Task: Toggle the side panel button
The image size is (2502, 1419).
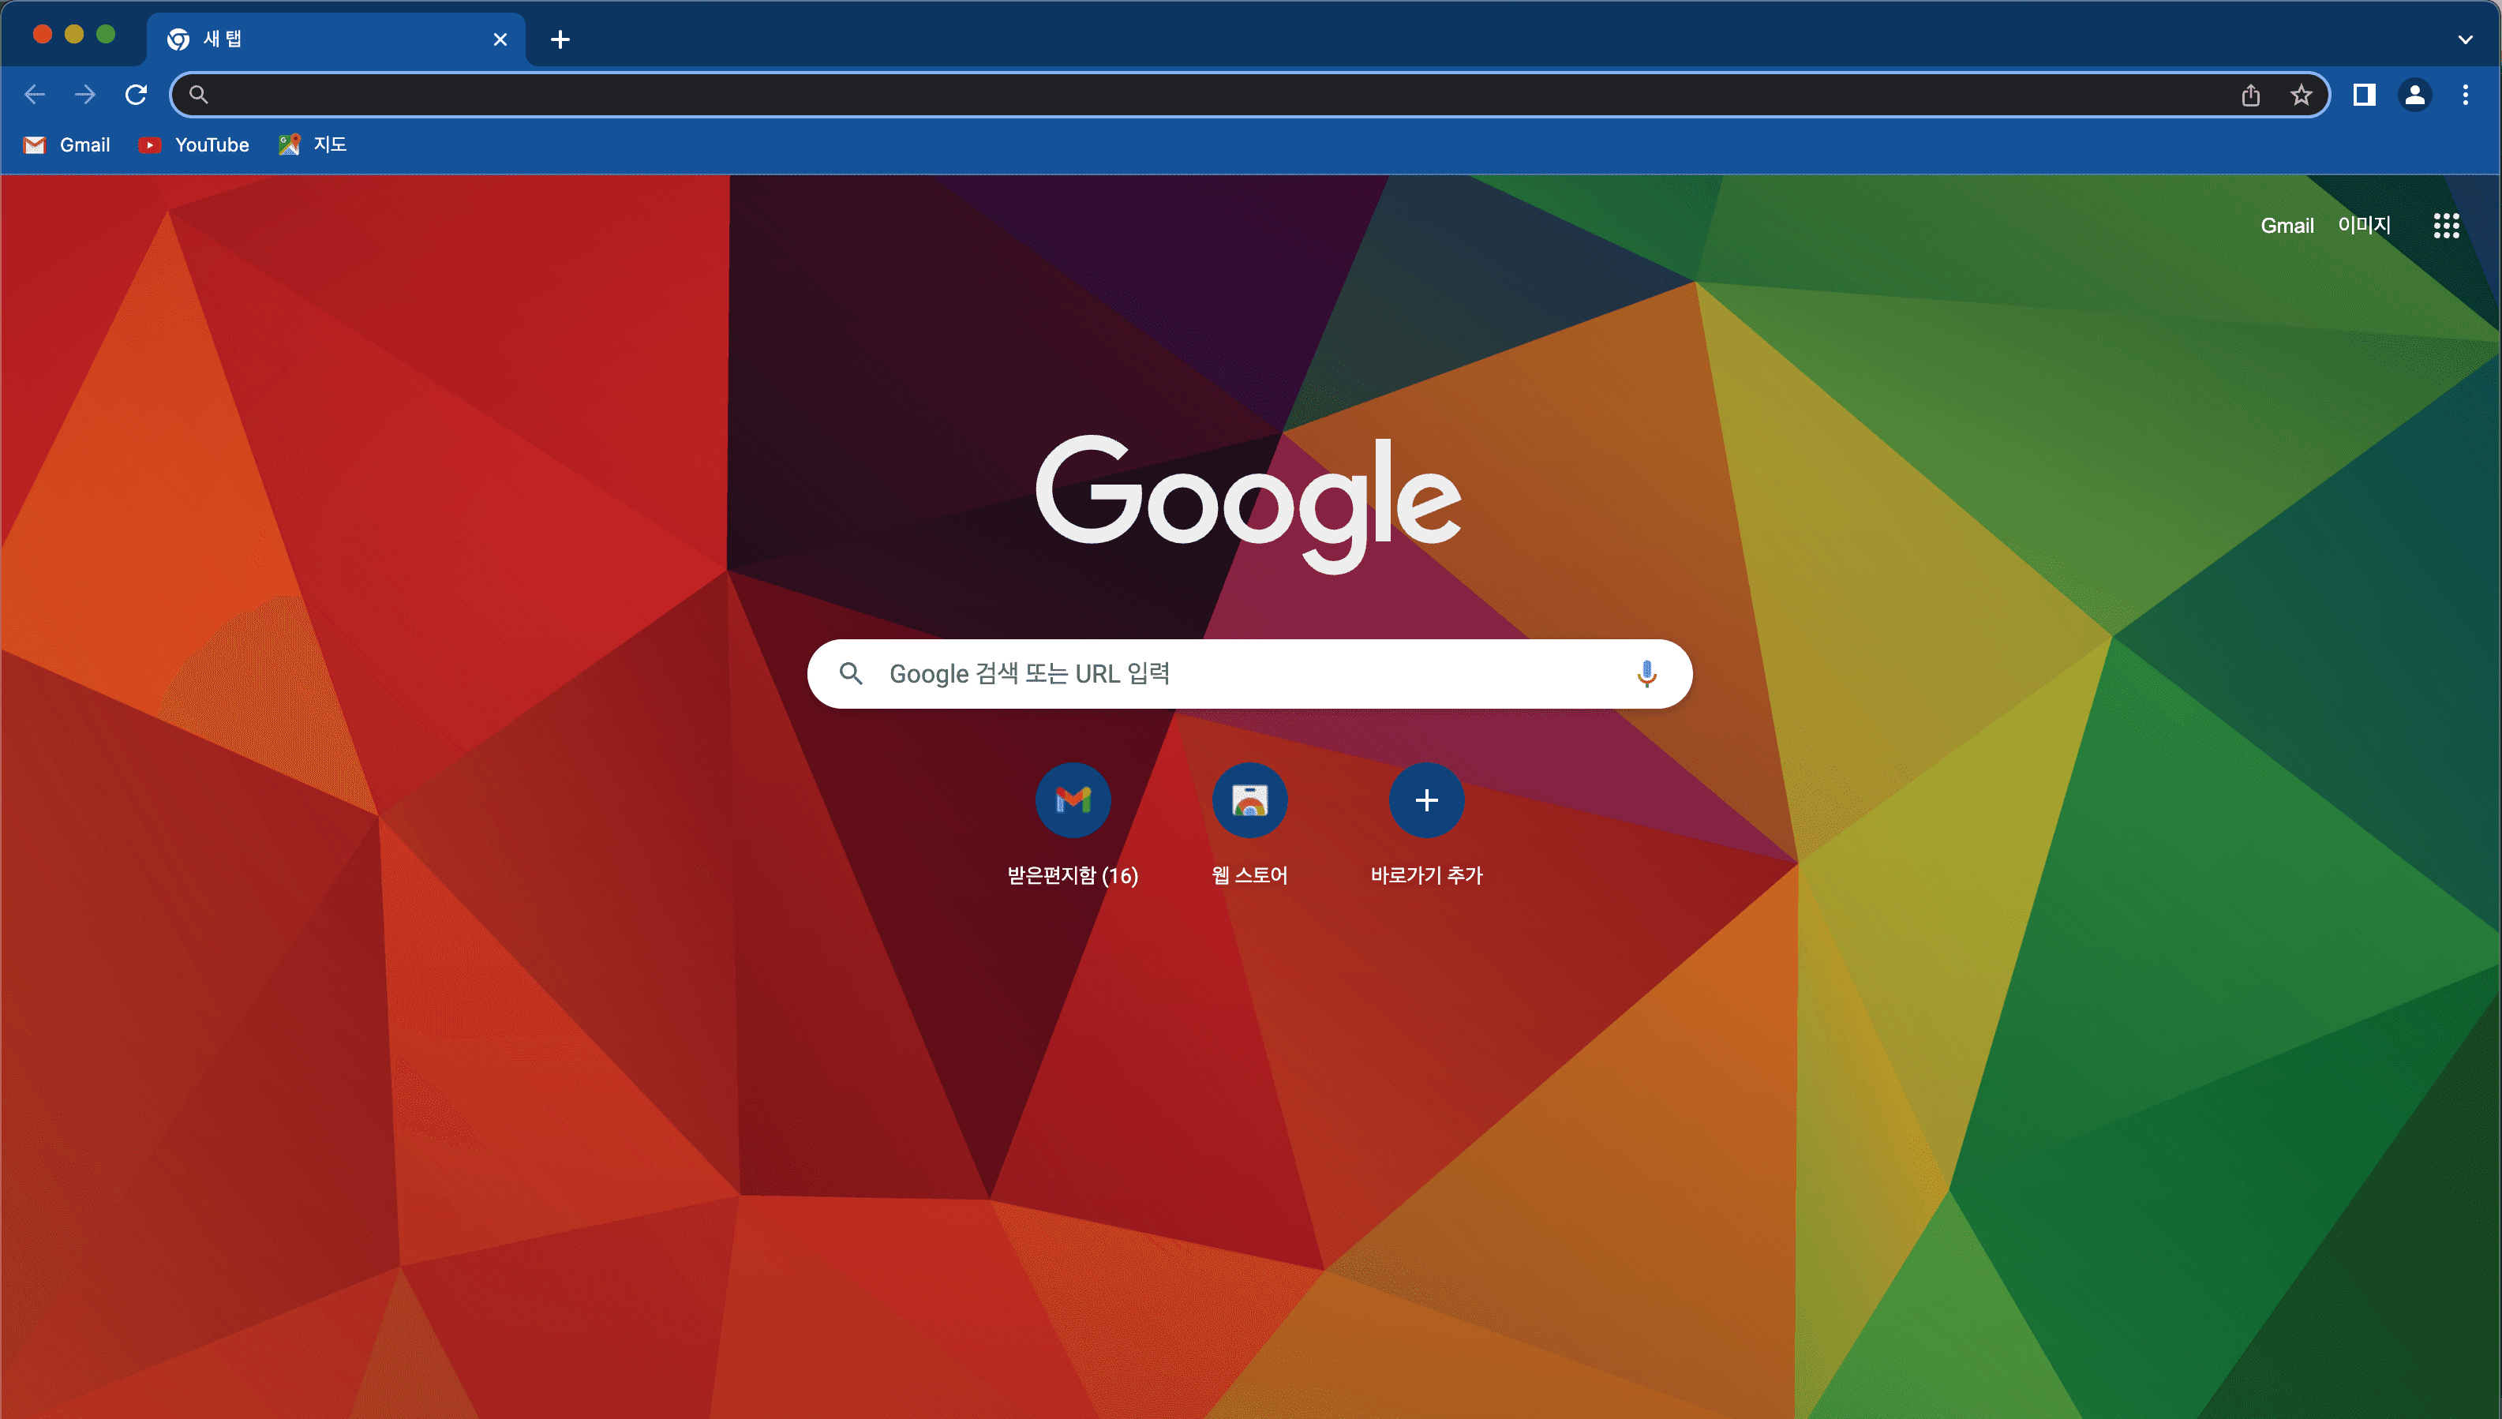Action: [x=2364, y=95]
